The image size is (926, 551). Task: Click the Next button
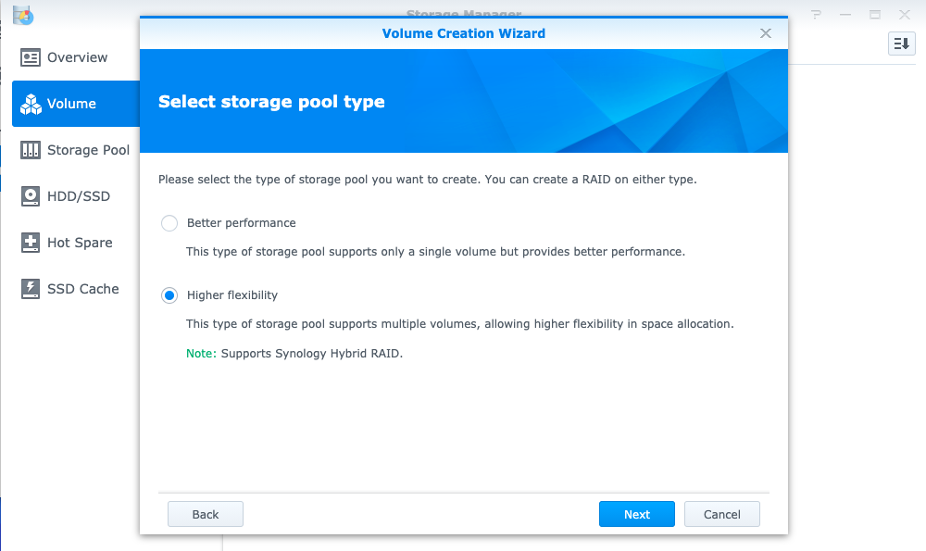(x=637, y=514)
